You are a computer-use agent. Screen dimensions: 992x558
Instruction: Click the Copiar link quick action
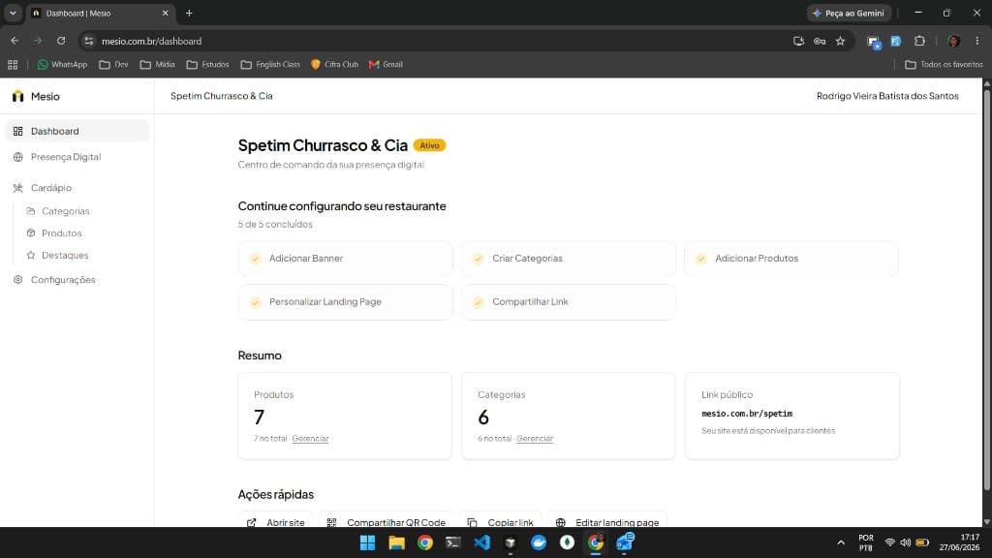click(500, 522)
